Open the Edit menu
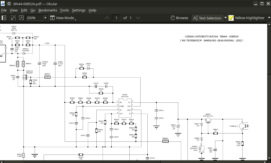The image size is (271, 163). point(24,10)
